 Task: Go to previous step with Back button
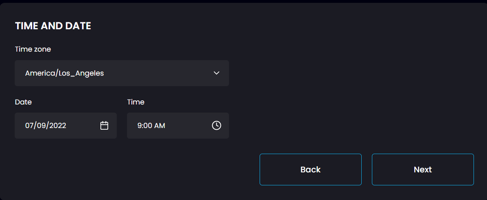click(311, 170)
